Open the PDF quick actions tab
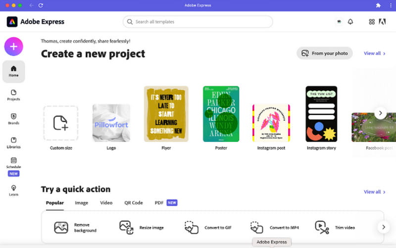This screenshot has height=248, width=396. [159, 203]
